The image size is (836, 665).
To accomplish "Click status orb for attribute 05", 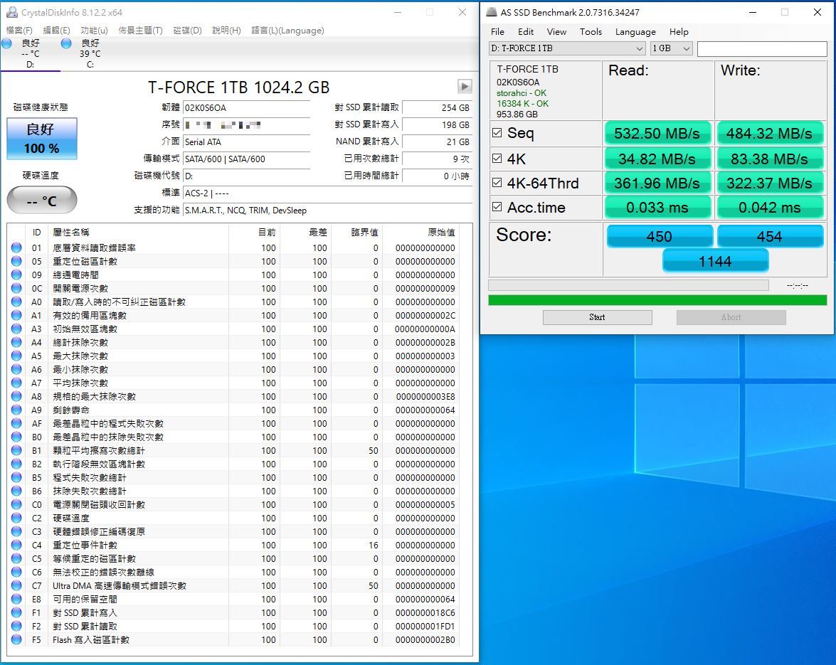I will (x=16, y=261).
